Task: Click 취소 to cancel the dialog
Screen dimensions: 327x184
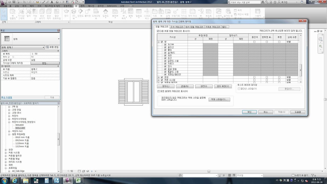Action: [x=265, y=112]
